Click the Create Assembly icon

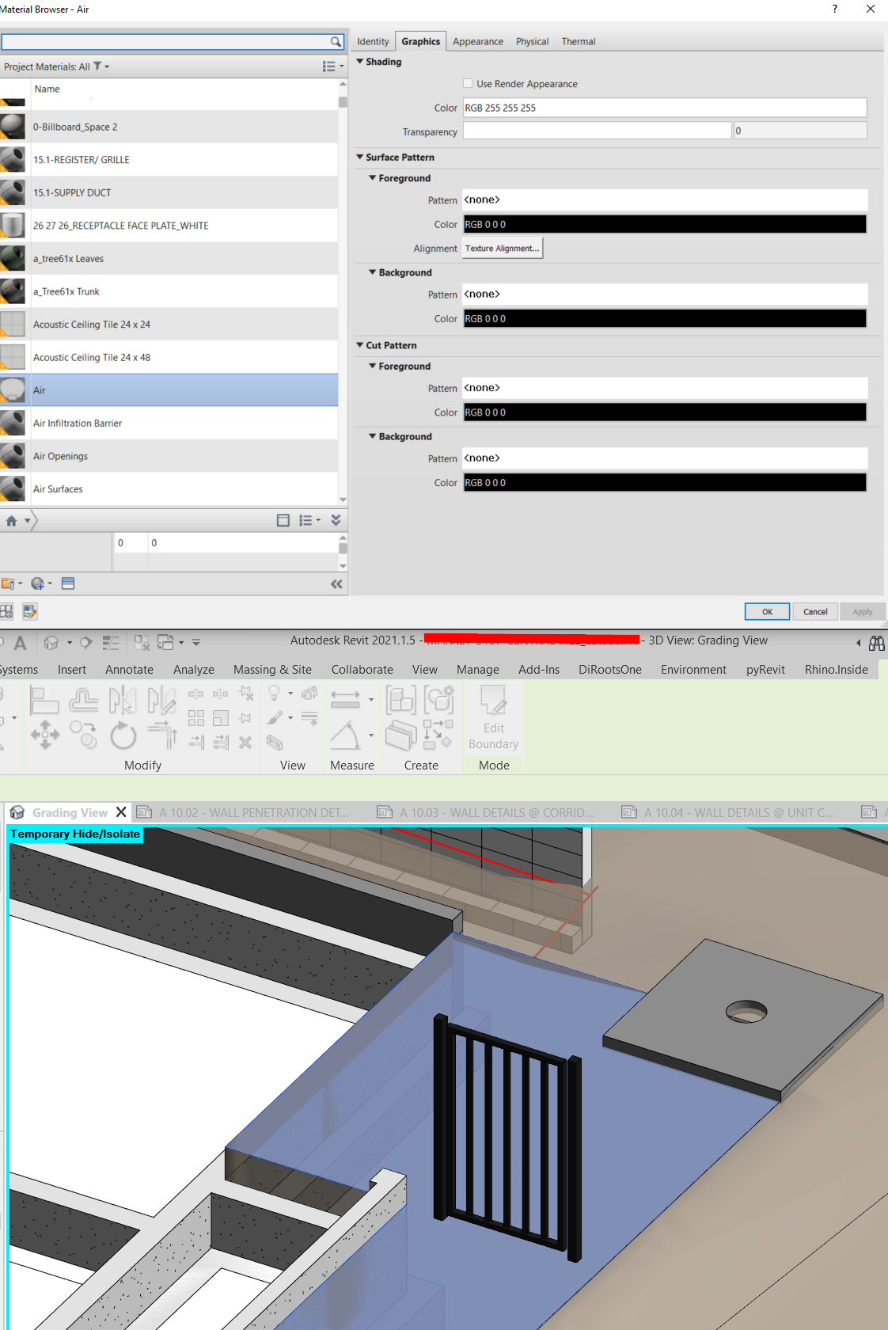[x=400, y=701]
